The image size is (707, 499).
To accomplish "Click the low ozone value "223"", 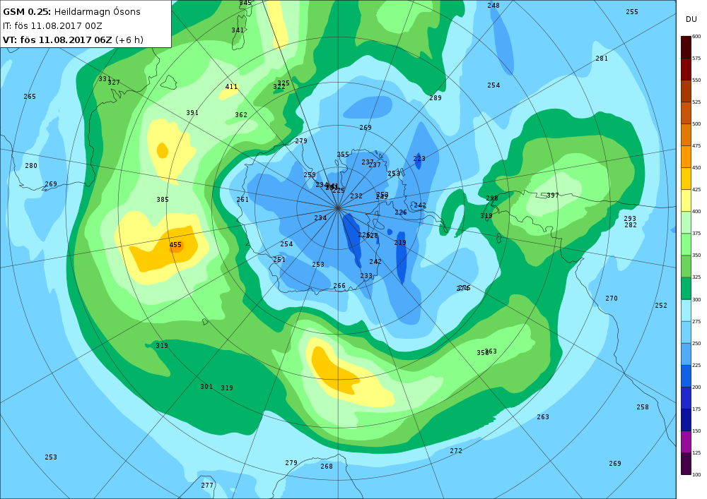I will pos(419,159).
